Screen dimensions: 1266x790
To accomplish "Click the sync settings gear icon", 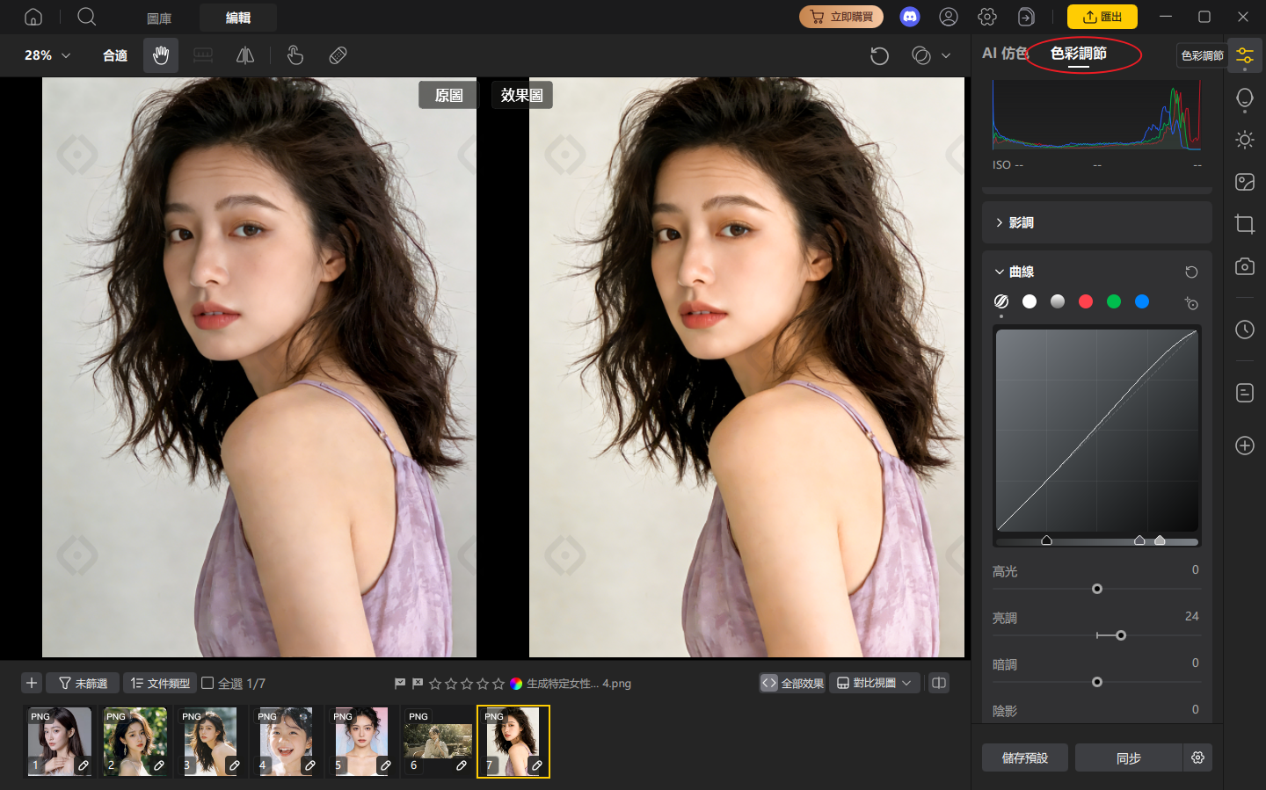I will (x=1197, y=757).
